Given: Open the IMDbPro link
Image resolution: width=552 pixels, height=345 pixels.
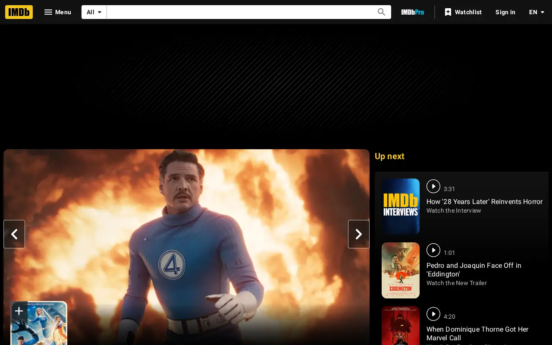Looking at the screenshot, I should 413,12.
